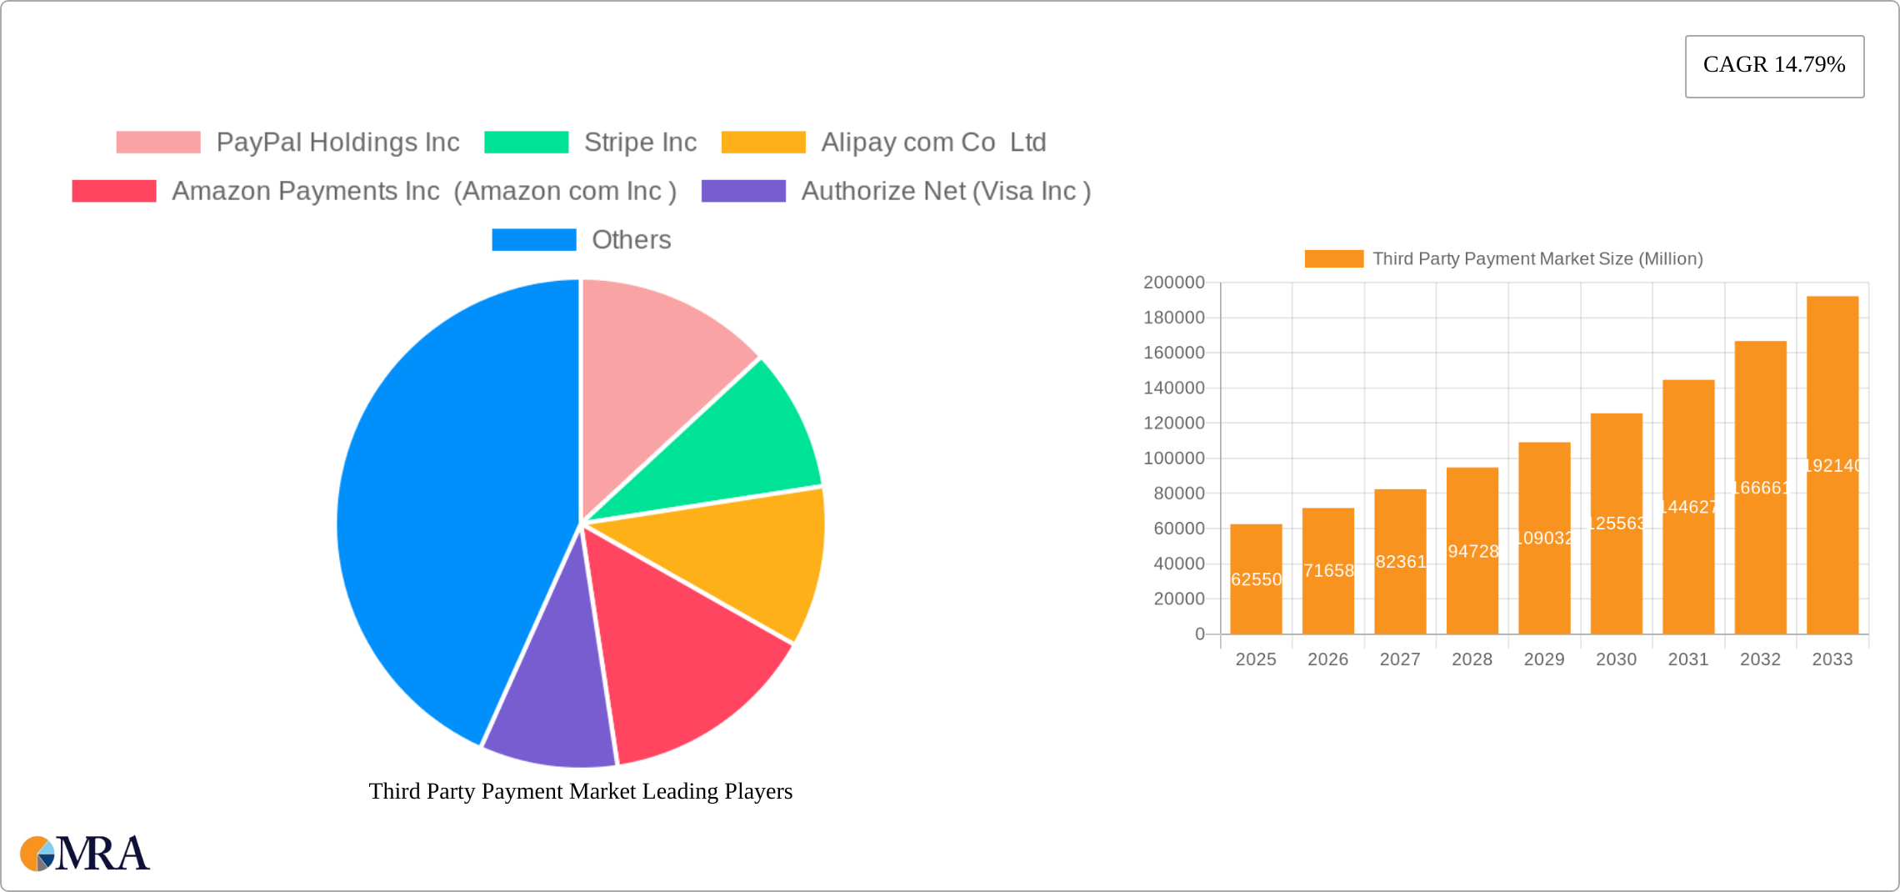Viewport: 1900px width, 892px height.
Task: Click the 2030 bar labeled 125563
Action: pyautogui.click(x=1617, y=524)
